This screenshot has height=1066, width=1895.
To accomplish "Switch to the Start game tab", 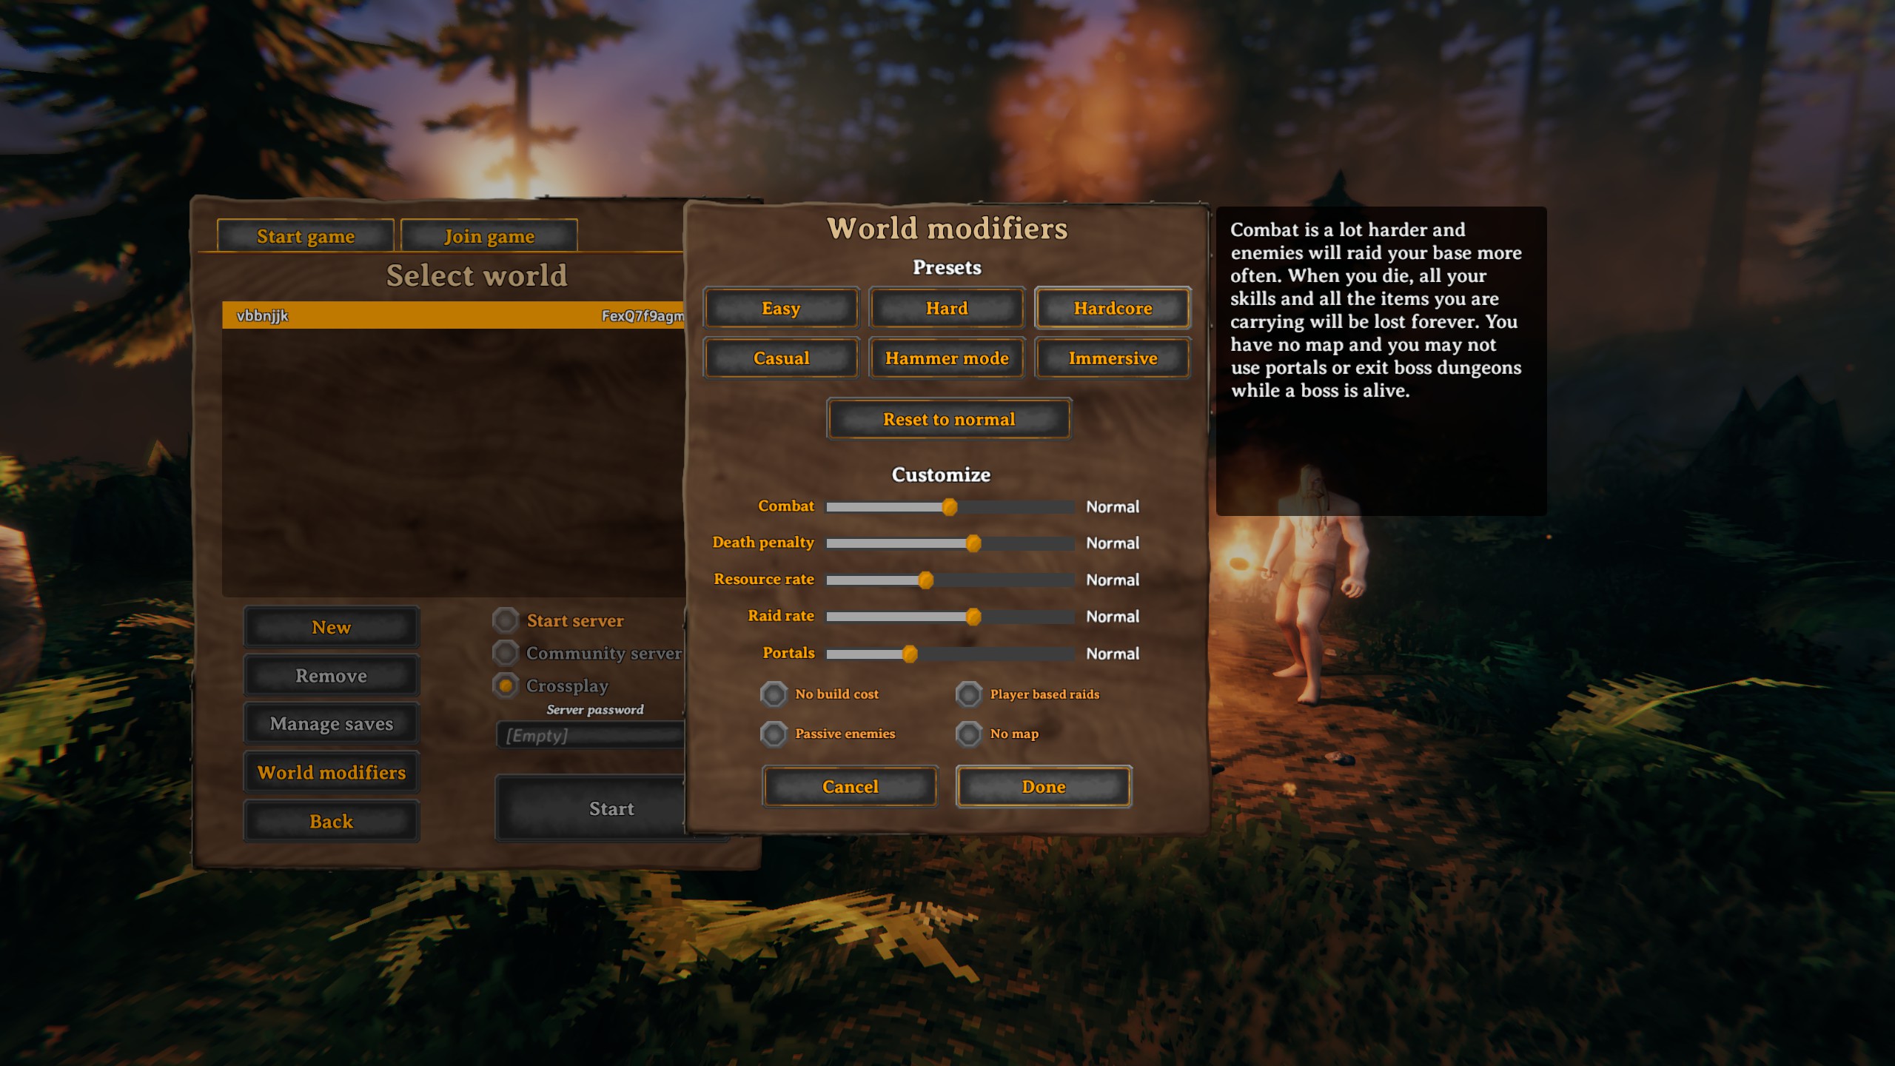I will (305, 236).
